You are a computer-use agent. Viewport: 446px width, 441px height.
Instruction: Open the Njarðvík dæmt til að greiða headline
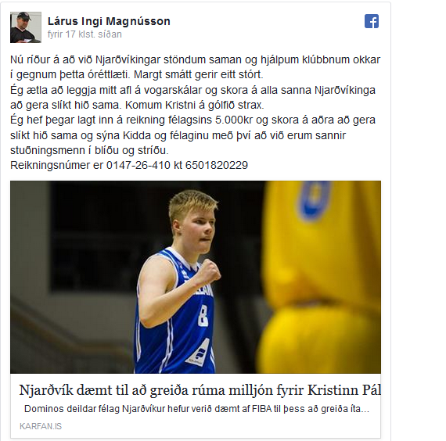click(200, 390)
